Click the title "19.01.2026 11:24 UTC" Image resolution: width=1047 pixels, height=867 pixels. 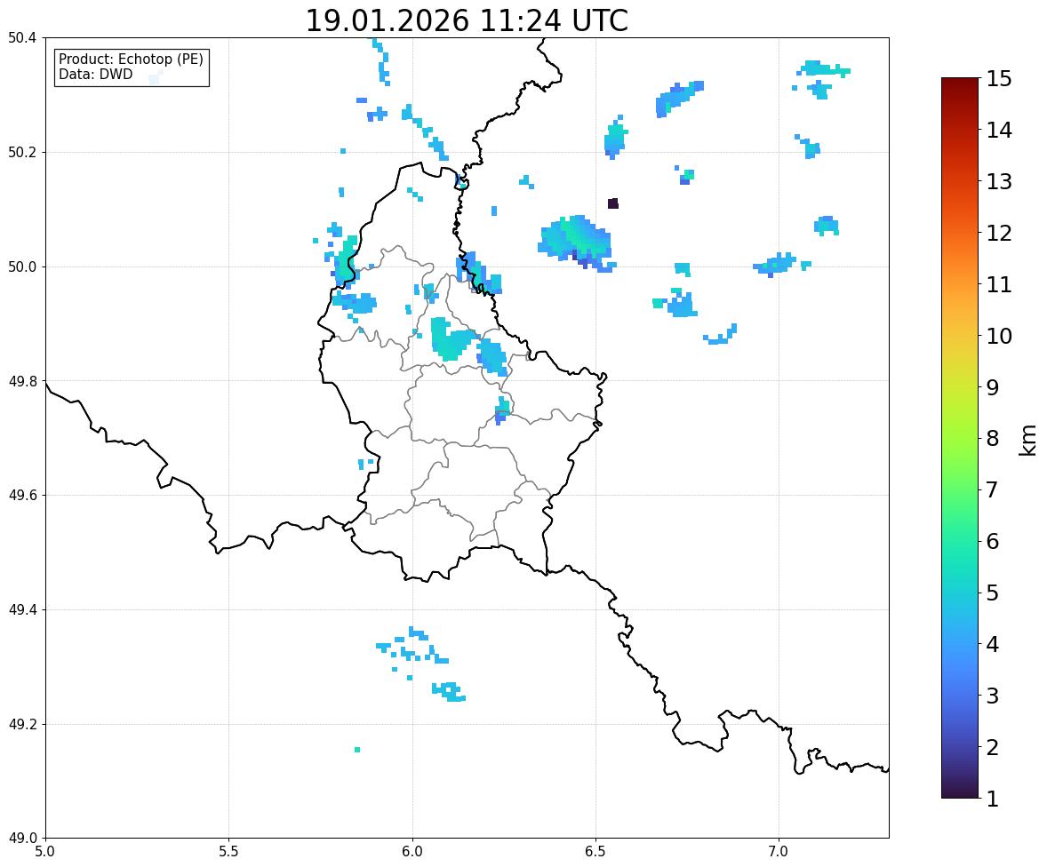pos(466,20)
